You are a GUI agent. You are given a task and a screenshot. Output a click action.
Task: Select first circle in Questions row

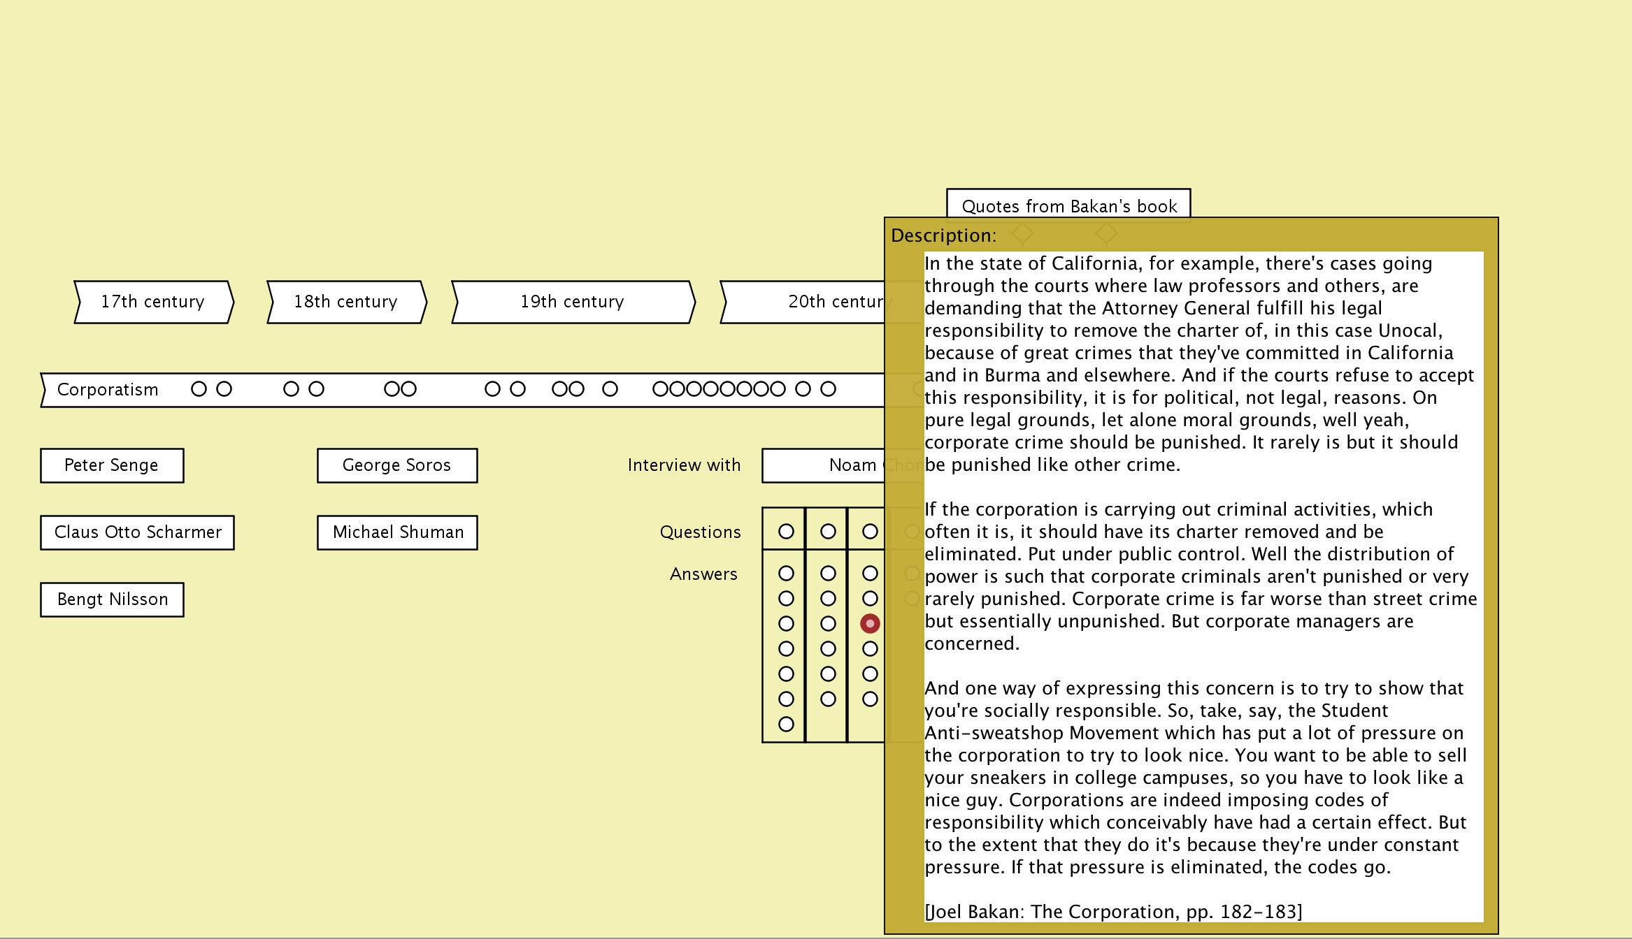pos(786,532)
